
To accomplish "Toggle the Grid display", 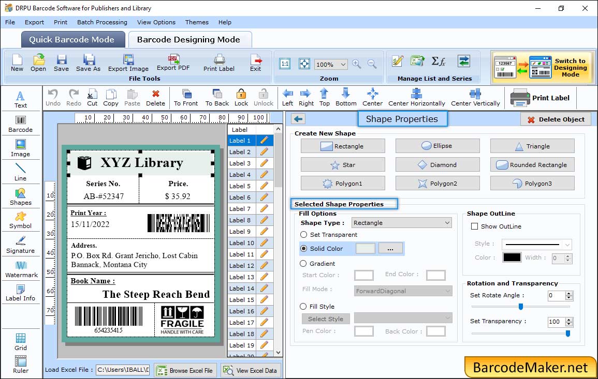I will pyautogui.click(x=21, y=342).
